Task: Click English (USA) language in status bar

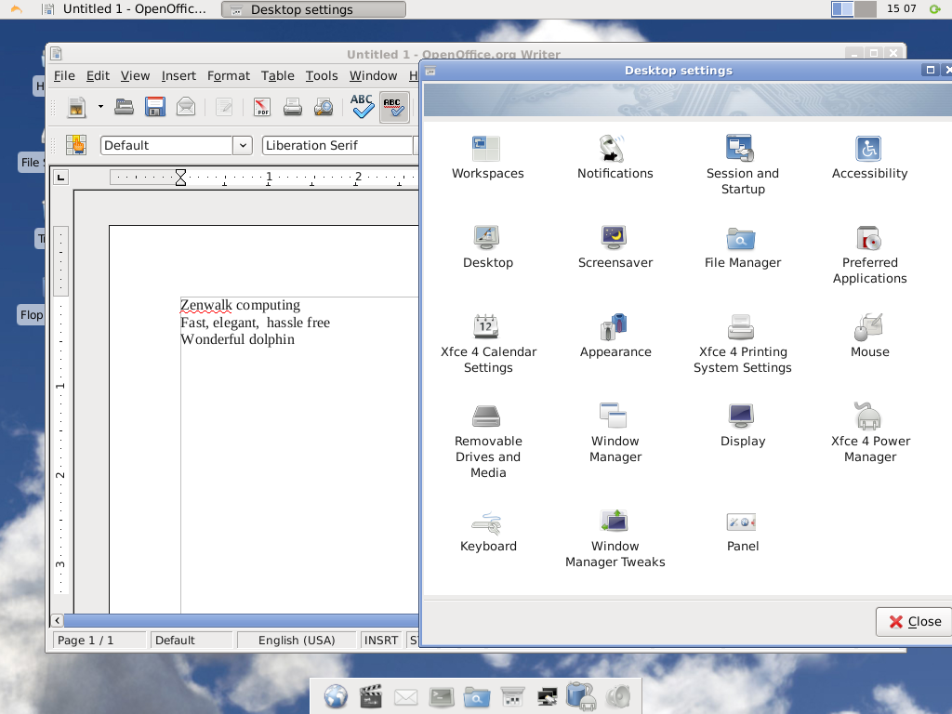Action: click(x=297, y=640)
